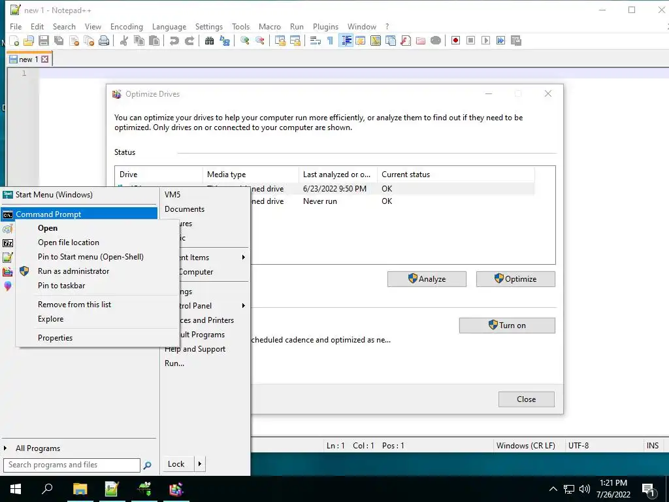The width and height of the screenshot is (669, 502).
Task: Click the Save All icon in Notepad++ toolbar
Action: click(59, 41)
